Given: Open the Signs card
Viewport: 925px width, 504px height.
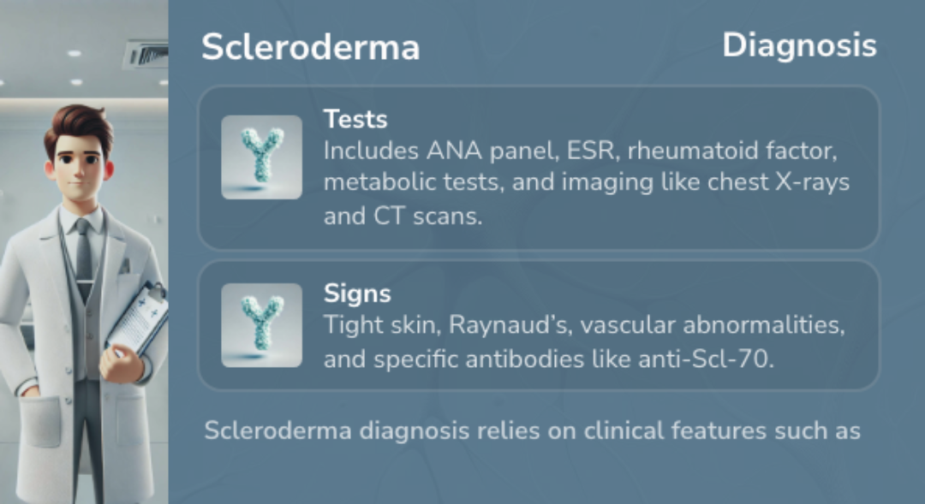Looking at the screenshot, I should (540, 325).
